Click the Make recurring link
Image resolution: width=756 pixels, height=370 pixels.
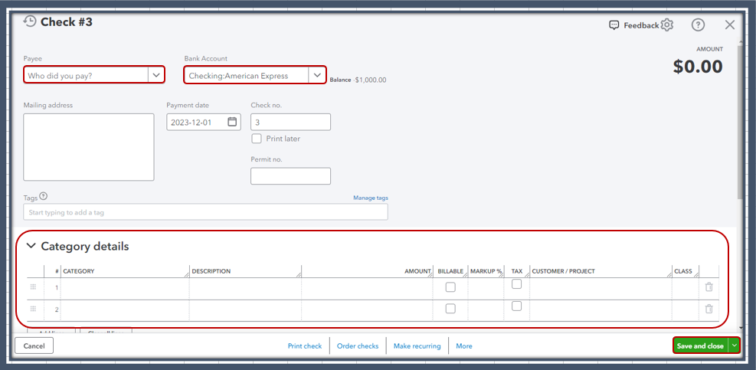click(417, 346)
